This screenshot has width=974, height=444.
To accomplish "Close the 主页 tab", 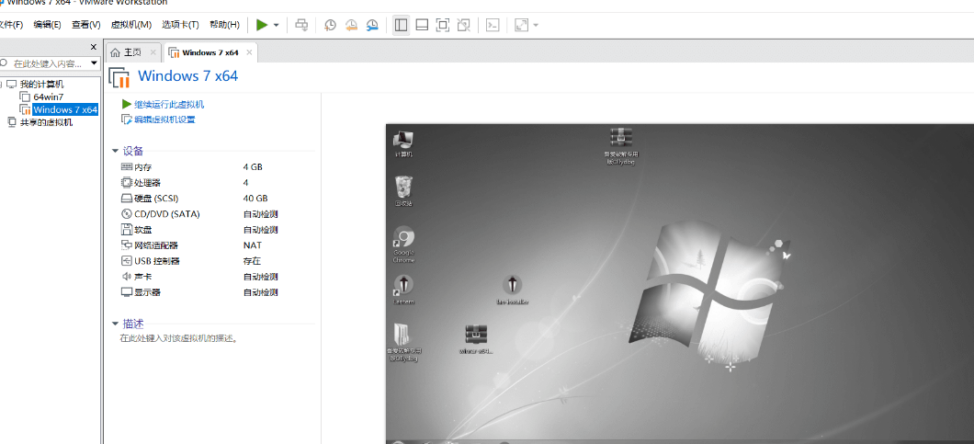I will point(153,52).
